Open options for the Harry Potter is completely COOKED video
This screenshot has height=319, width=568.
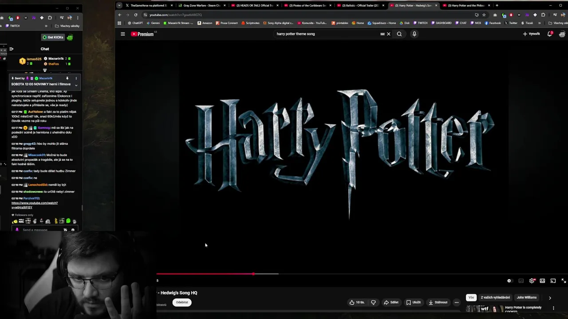pos(553,308)
